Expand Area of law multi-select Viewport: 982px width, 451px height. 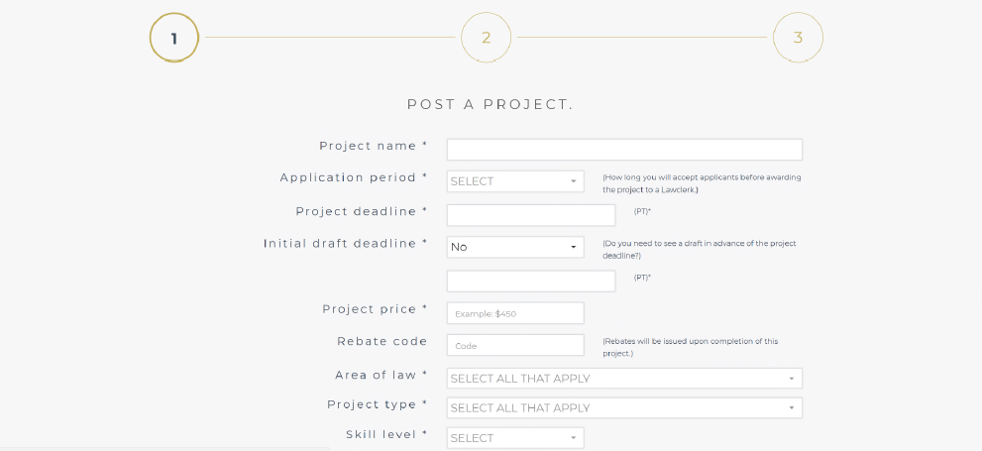(x=624, y=379)
